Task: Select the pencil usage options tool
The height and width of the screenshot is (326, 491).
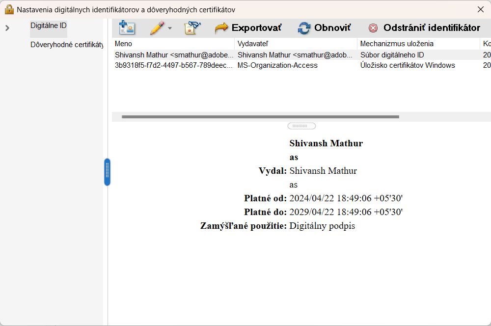Action: [157, 28]
